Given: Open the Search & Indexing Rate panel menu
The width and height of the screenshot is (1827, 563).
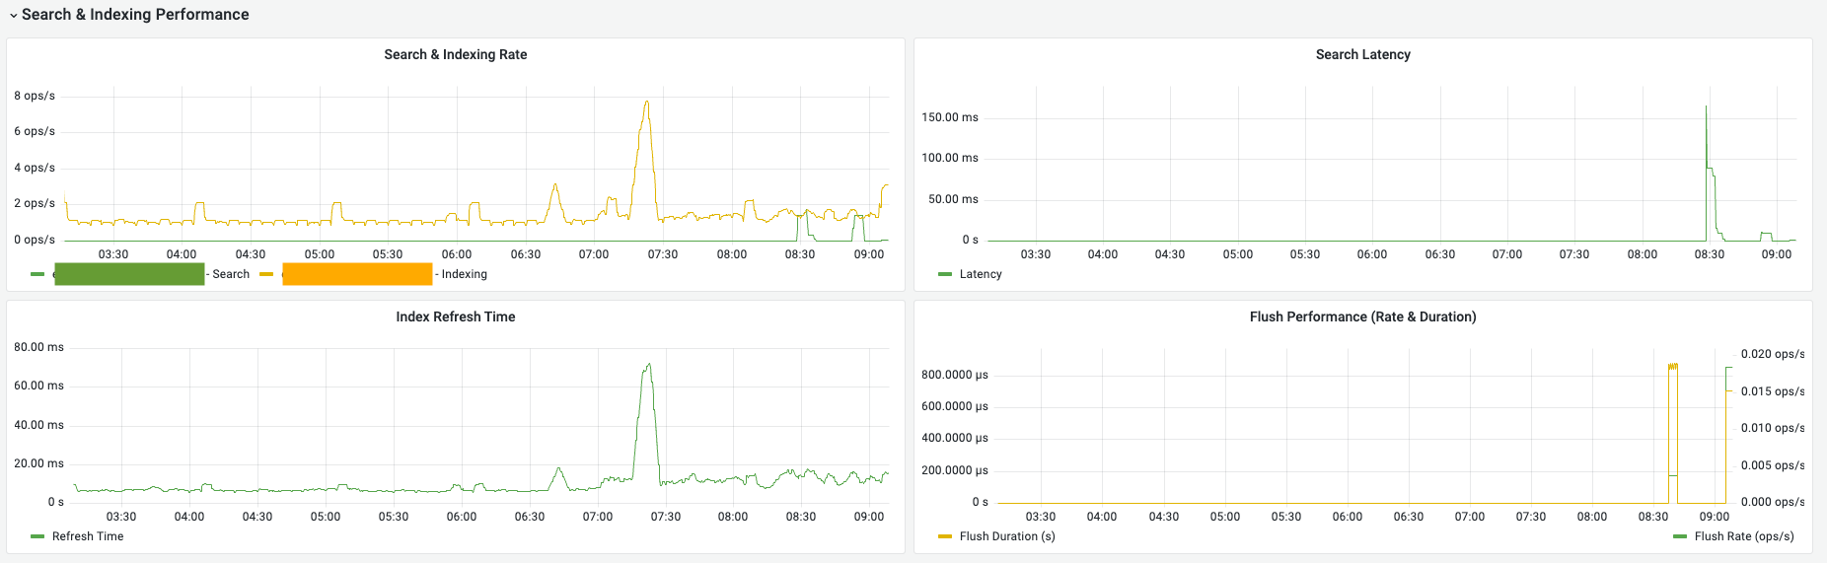Looking at the screenshot, I should pos(455,54).
